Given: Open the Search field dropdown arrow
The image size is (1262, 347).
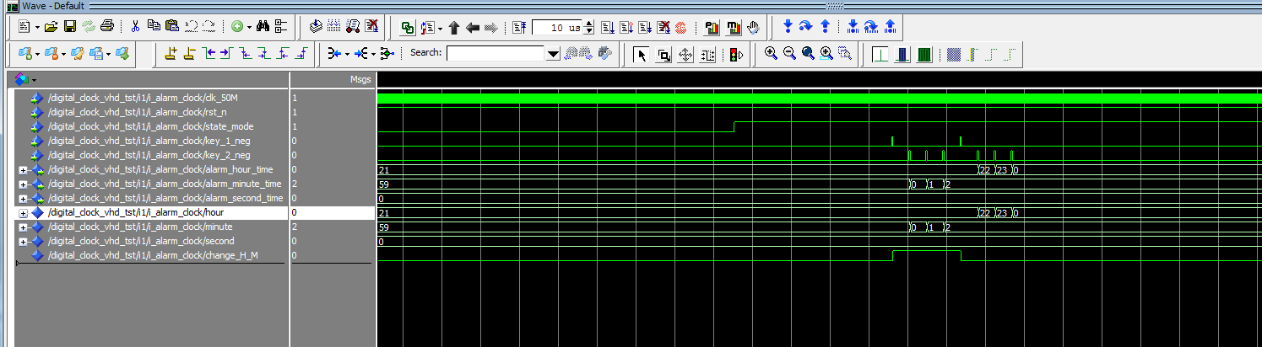Looking at the screenshot, I should (x=554, y=54).
